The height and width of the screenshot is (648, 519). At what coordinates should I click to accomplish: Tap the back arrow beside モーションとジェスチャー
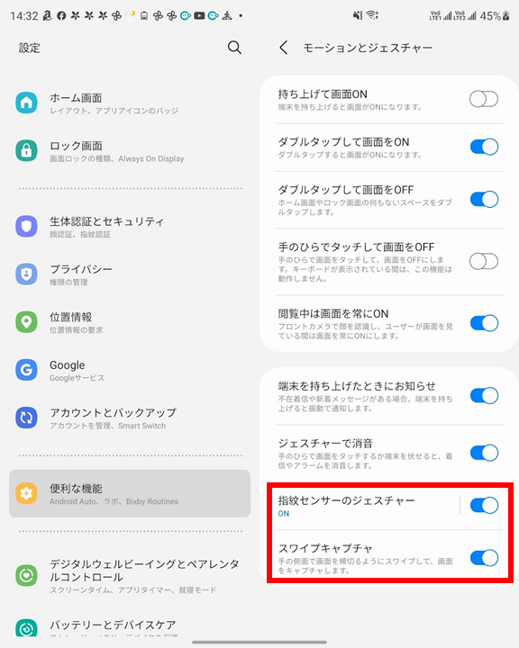pos(284,48)
